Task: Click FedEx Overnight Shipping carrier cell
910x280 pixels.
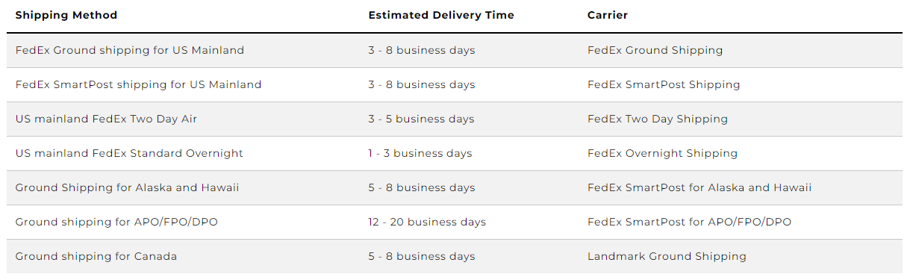Action: click(662, 154)
